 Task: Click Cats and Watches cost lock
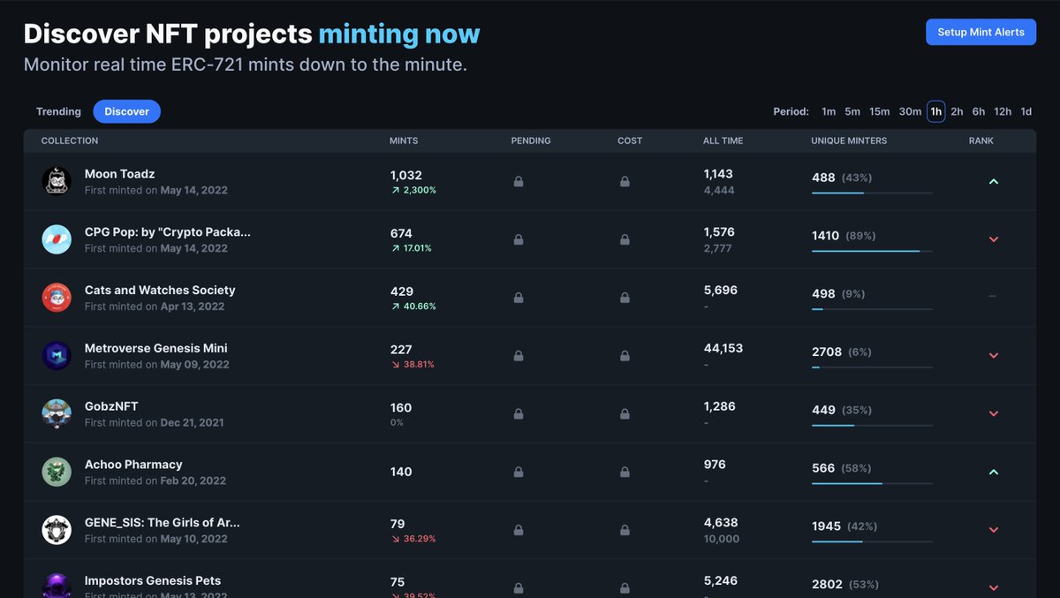[625, 298]
